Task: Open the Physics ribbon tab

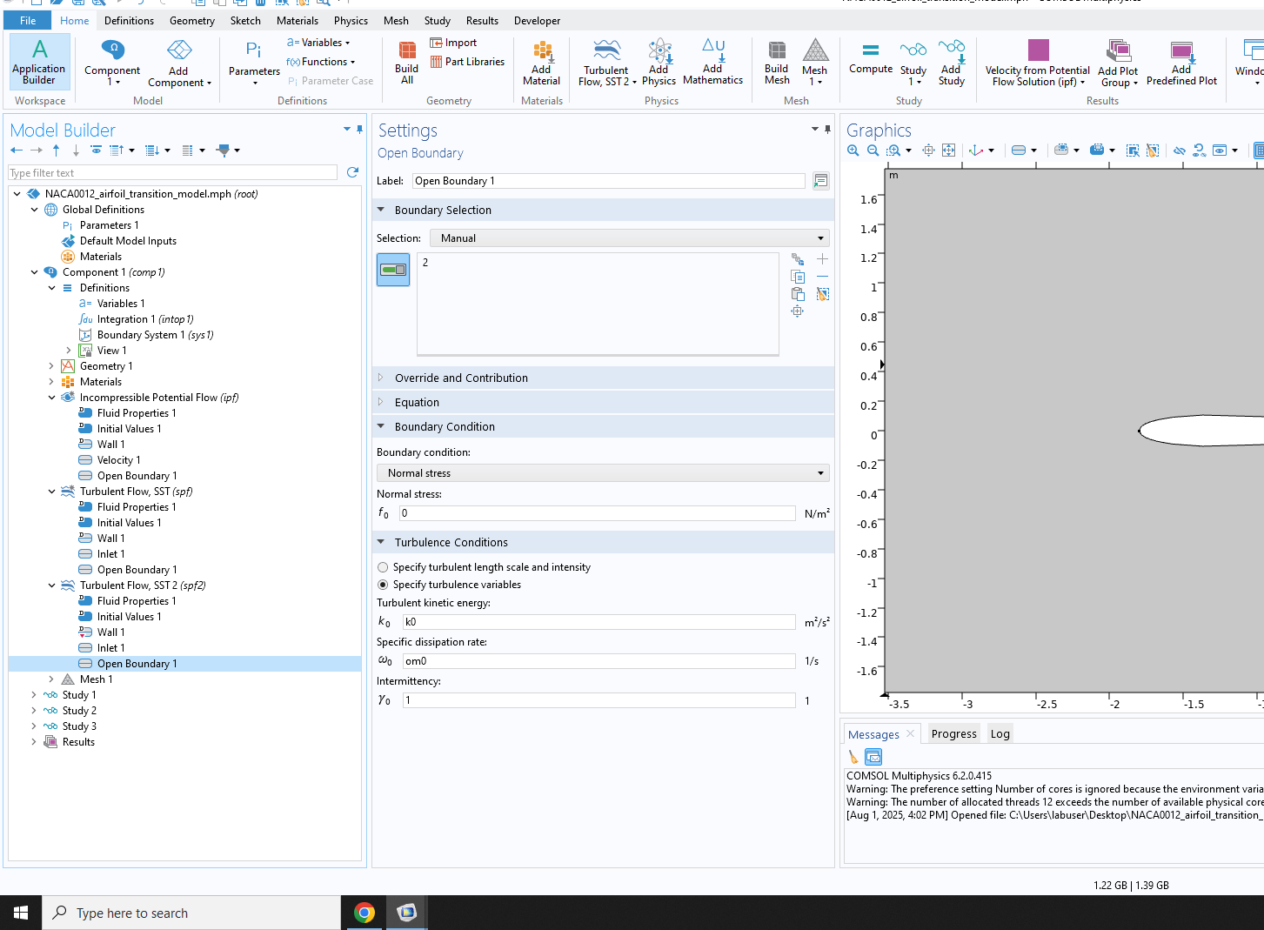Action: (351, 21)
